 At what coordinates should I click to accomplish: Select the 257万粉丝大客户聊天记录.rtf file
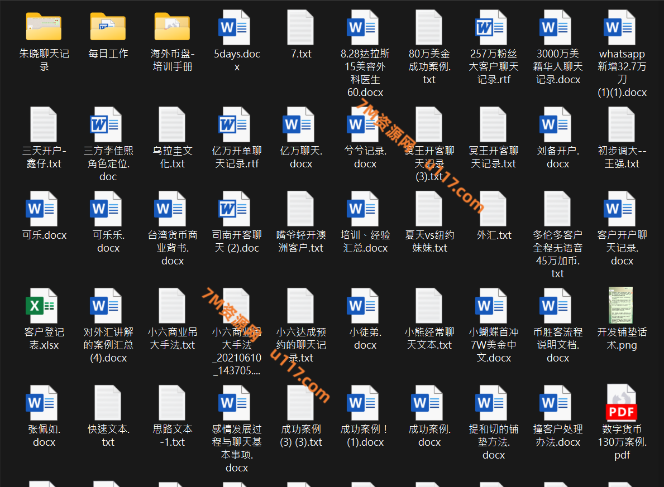point(493,27)
